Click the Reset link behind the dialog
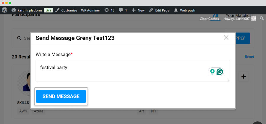Viewport: 266px width, 124px height. [249, 57]
